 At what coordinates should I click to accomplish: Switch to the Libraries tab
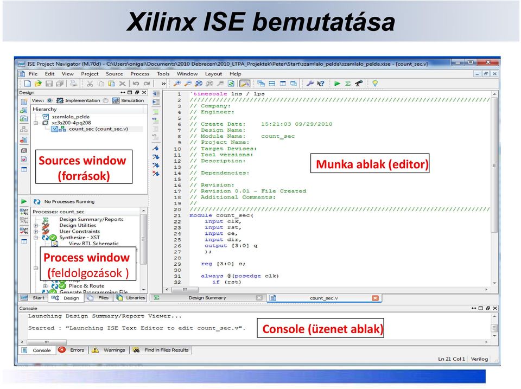131,298
